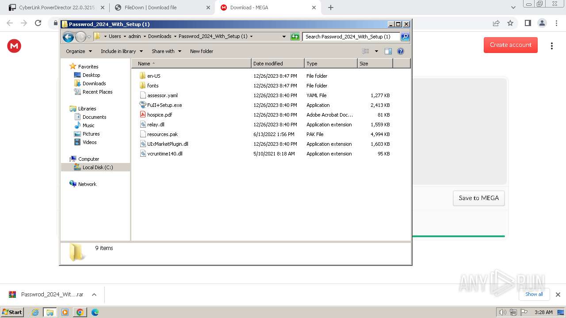This screenshot has width=566, height=318.
Task: Select the resources.pak file icon
Action: pyautogui.click(x=142, y=134)
